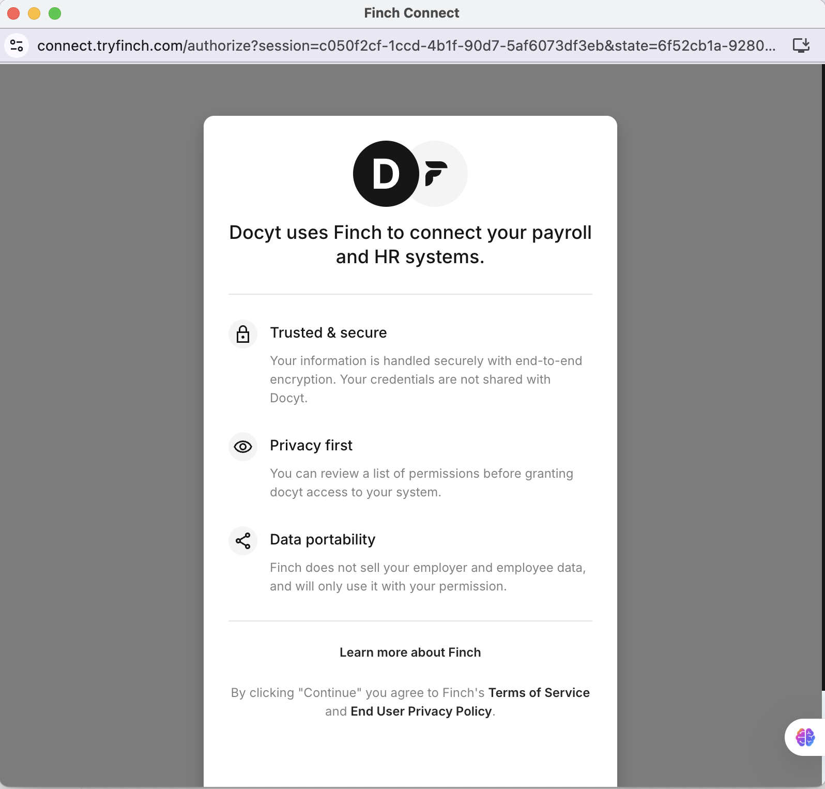Viewport: 825px width, 789px height.
Task: Click the share icon beside Data portability
Action: (243, 541)
